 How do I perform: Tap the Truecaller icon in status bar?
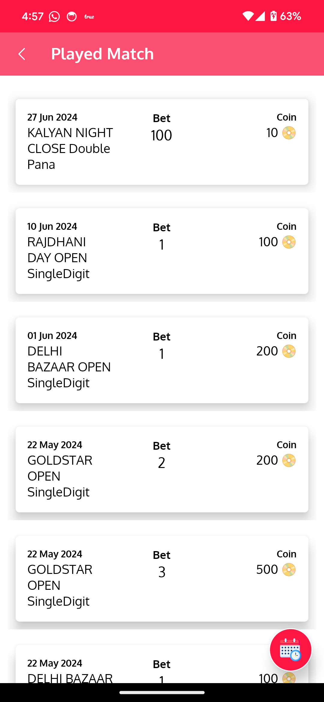89,16
